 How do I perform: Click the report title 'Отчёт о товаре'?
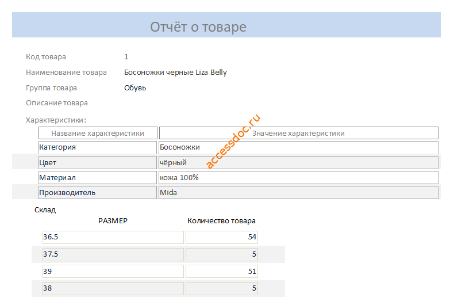pos(198,27)
